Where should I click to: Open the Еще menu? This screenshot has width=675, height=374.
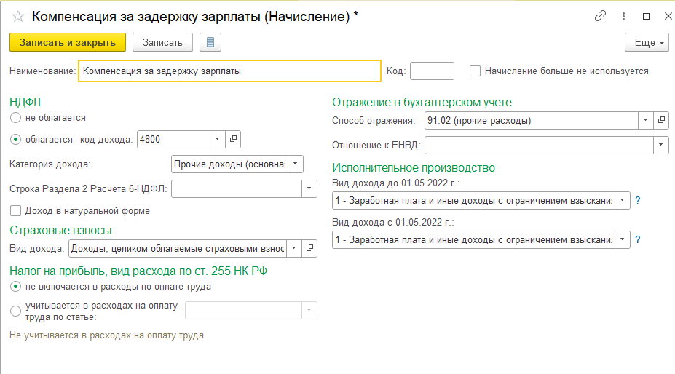coord(646,42)
